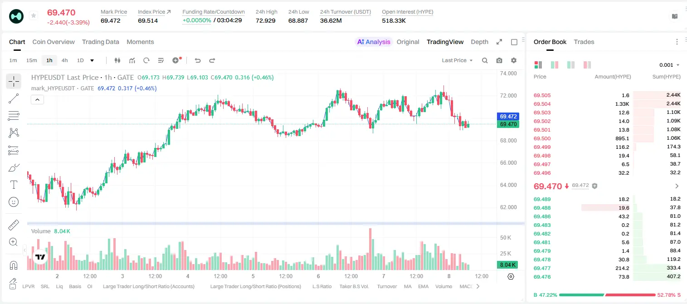
Task: Open the Coin Overview tab
Action: point(54,42)
